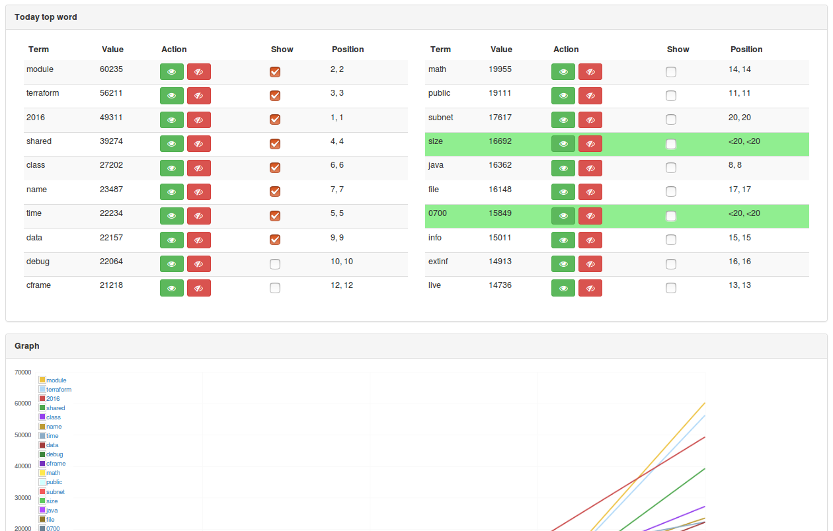833x531 pixels.
Task: Click red hide button for terraform
Action: [198, 96]
